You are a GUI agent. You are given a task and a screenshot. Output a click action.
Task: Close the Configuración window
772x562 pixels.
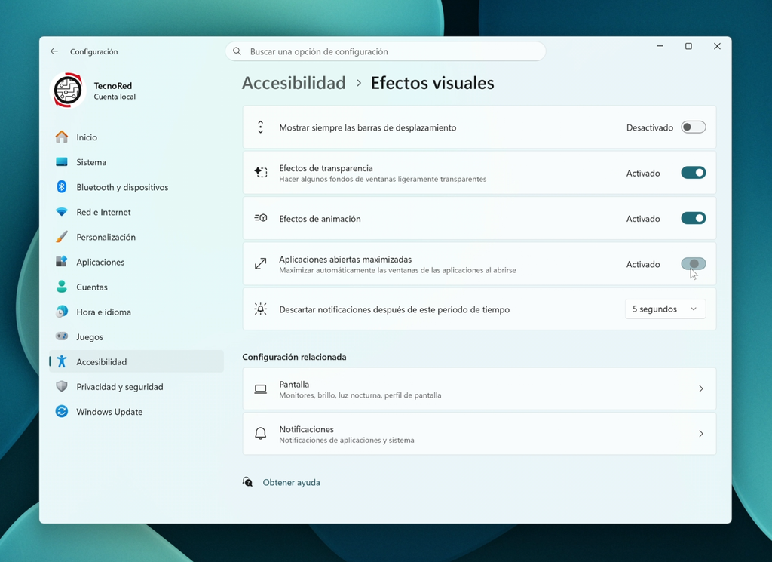[717, 46]
